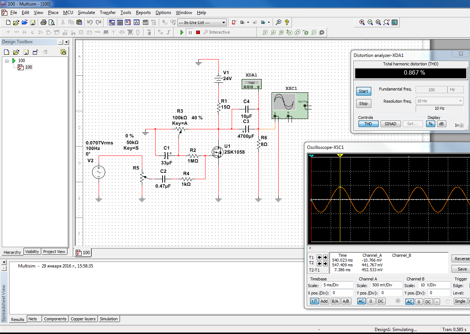Open the Simulate menu

coord(86,13)
